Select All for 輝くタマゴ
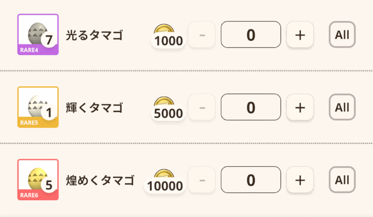The width and height of the screenshot is (373, 217). (x=342, y=107)
